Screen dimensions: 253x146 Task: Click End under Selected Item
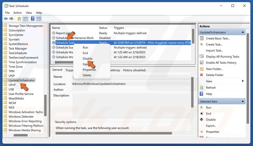point(208,114)
